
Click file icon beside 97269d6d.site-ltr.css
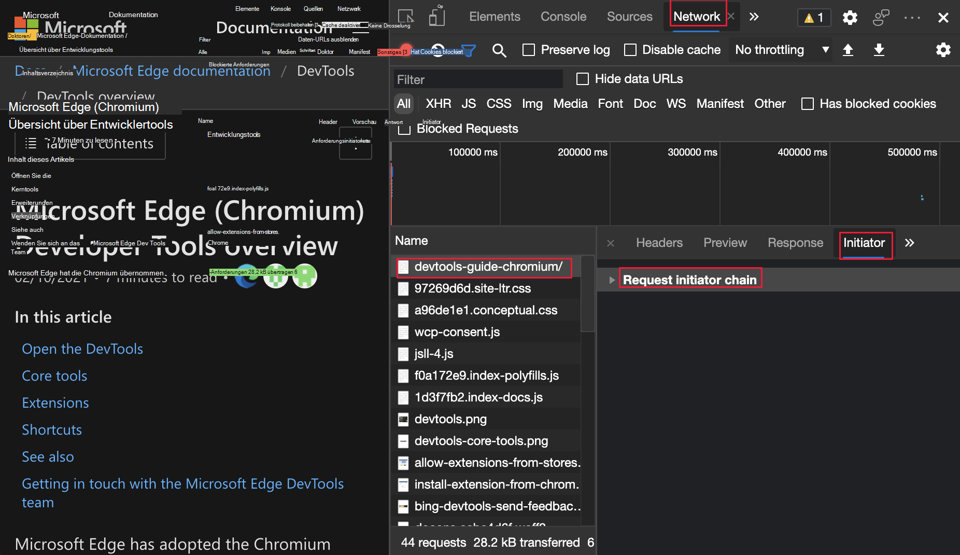pos(403,288)
